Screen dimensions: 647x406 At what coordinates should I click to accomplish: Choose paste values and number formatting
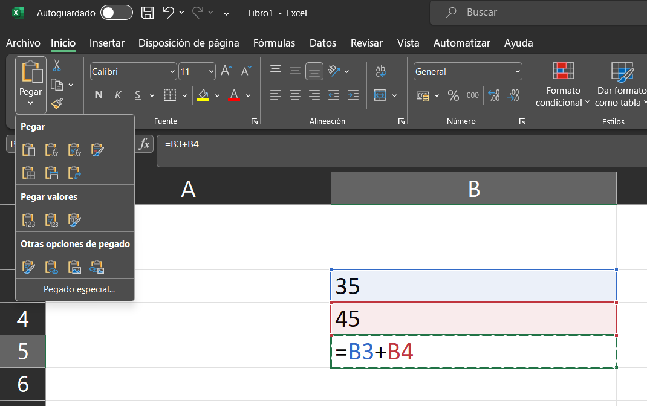[x=51, y=220]
